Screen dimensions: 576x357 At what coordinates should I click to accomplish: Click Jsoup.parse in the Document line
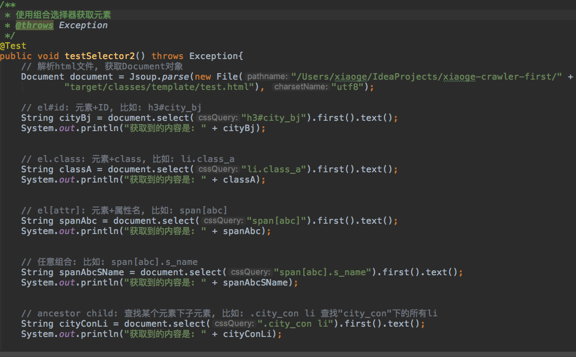click(159, 77)
